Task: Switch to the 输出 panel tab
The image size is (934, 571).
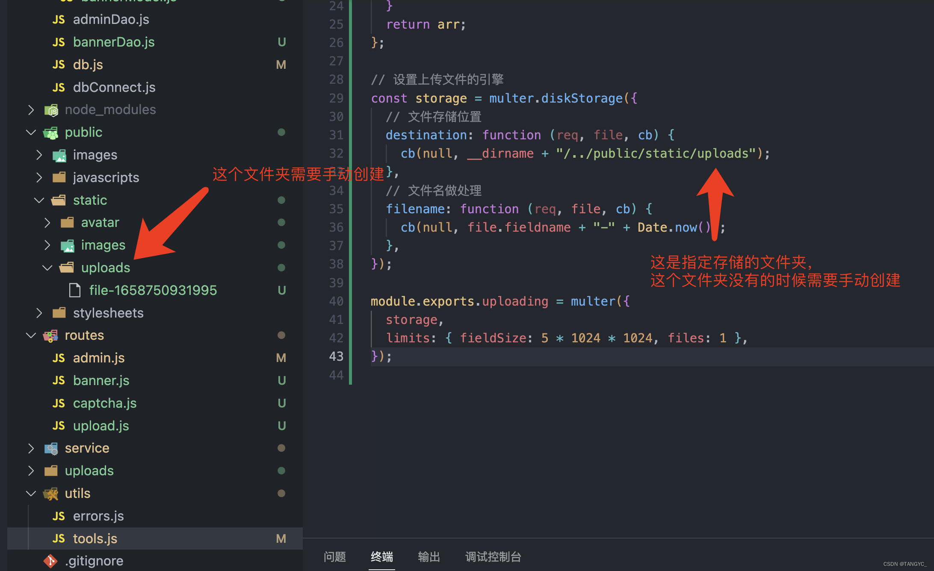Action: (x=429, y=556)
